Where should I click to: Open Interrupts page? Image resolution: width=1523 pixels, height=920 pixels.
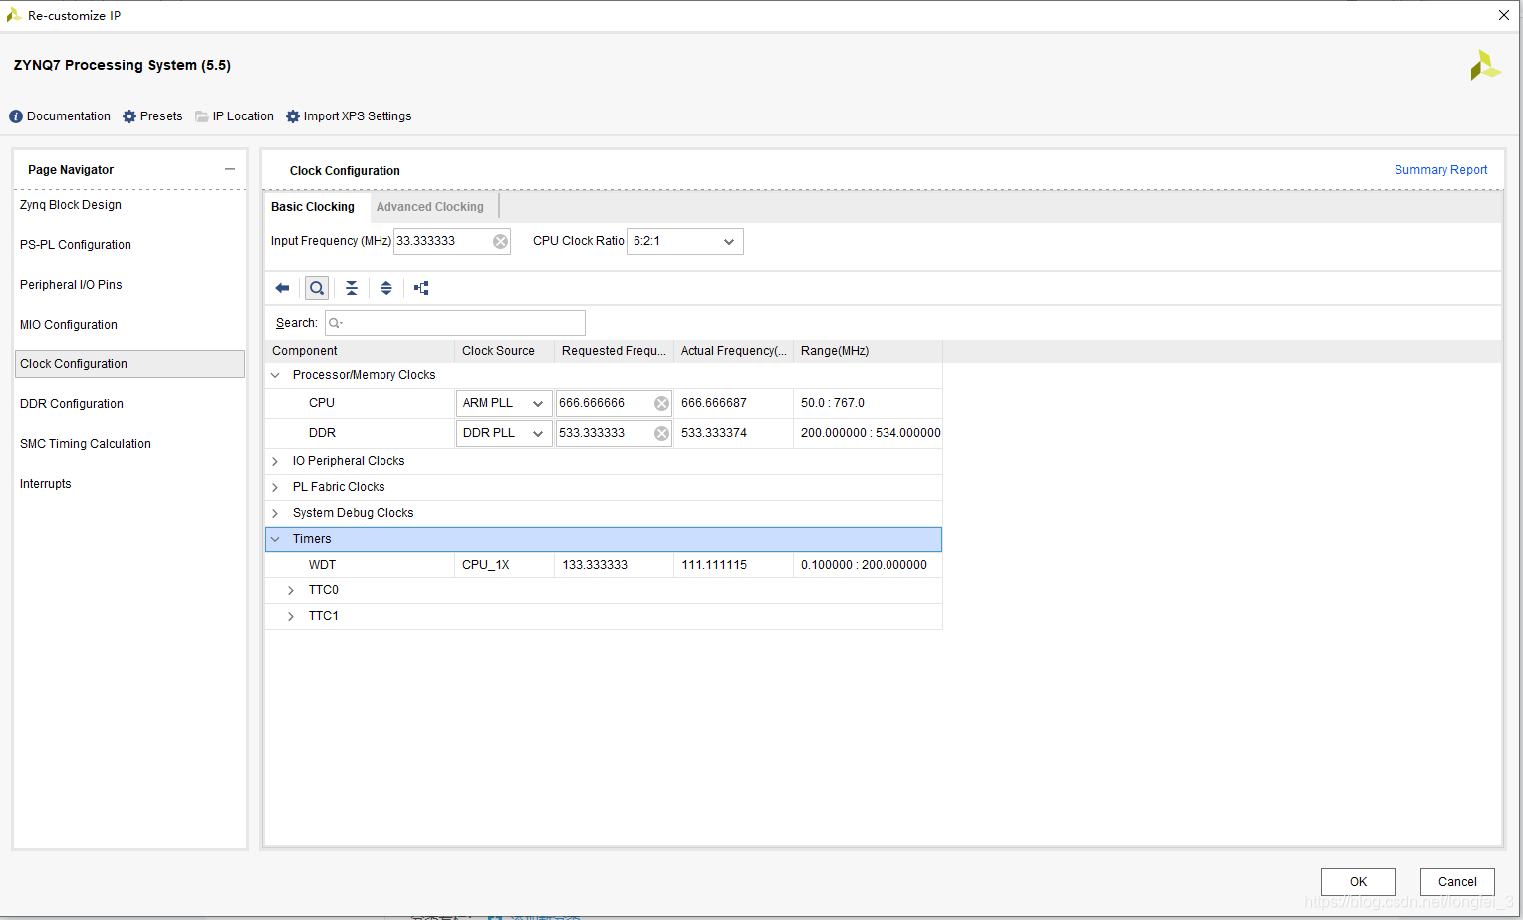coord(46,484)
